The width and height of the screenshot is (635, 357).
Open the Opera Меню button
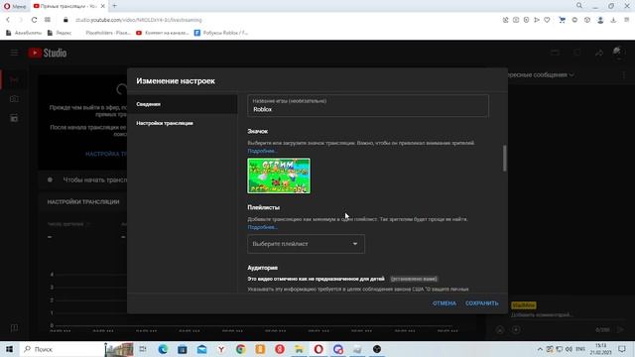tap(15, 6)
